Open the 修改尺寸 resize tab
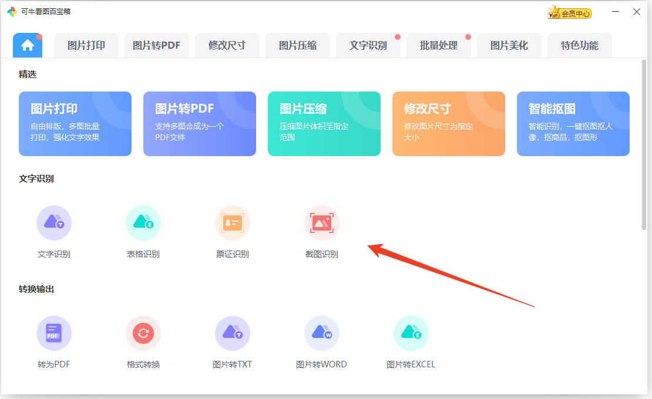 pos(227,45)
